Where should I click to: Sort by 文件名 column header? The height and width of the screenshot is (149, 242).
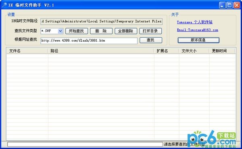pos(27,51)
